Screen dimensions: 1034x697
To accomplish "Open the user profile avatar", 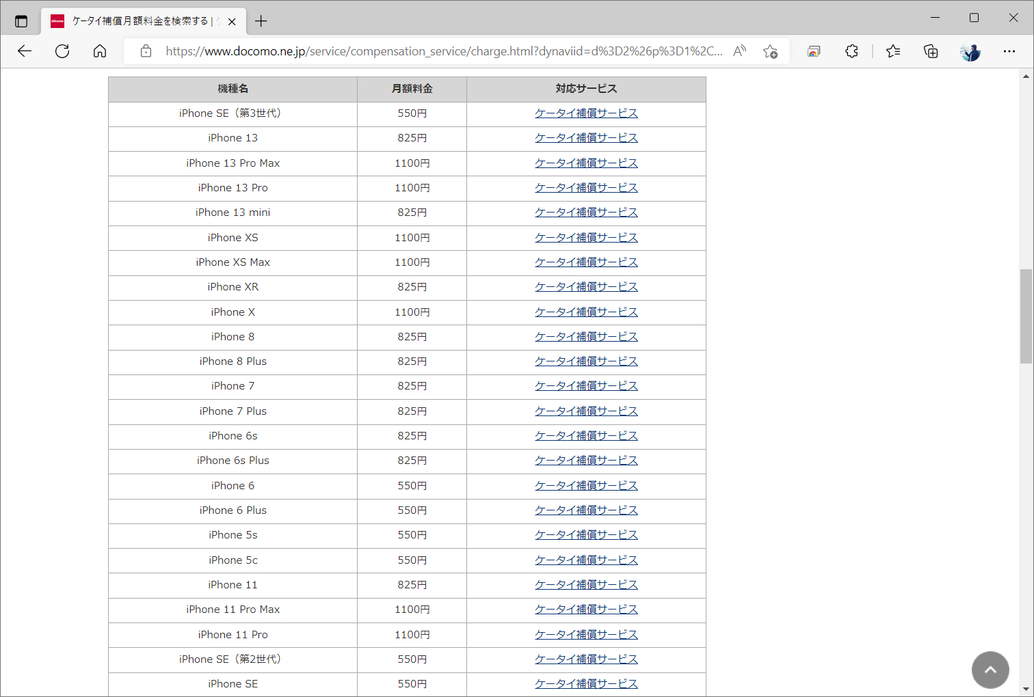I will tap(970, 51).
